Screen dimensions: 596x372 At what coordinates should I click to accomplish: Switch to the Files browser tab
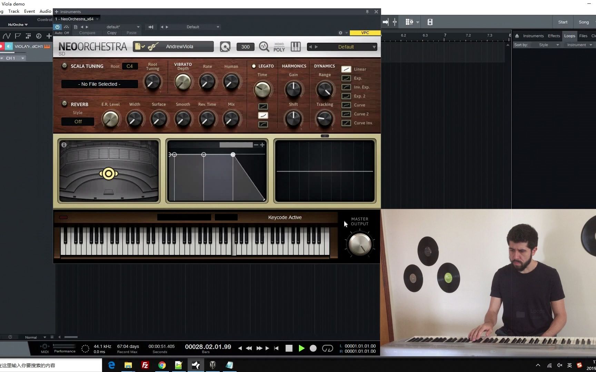pos(583,36)
